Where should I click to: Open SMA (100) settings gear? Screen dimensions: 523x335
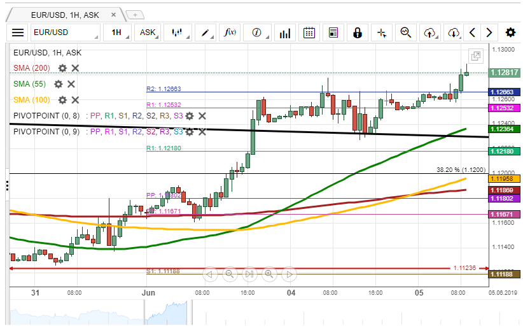[x=62, y=100]
